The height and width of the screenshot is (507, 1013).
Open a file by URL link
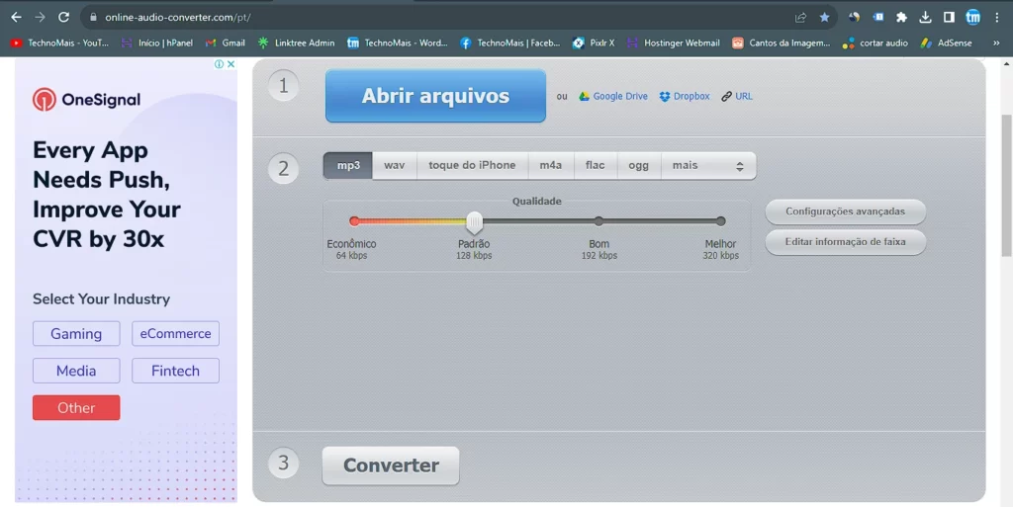[x=736, y=96]
